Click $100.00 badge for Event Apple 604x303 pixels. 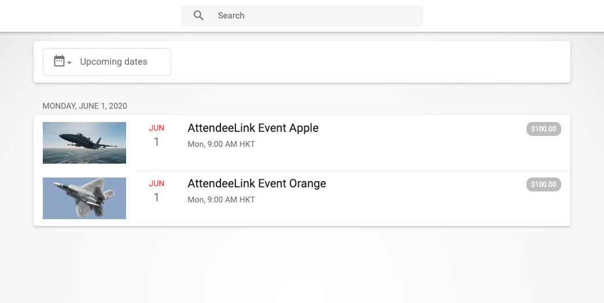543,129
